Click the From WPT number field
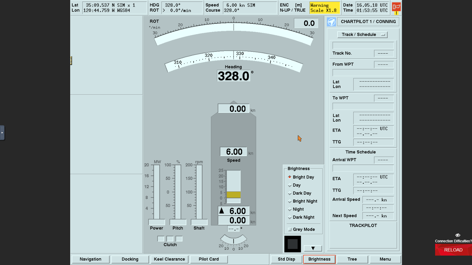472x265 pixels. 384,64
